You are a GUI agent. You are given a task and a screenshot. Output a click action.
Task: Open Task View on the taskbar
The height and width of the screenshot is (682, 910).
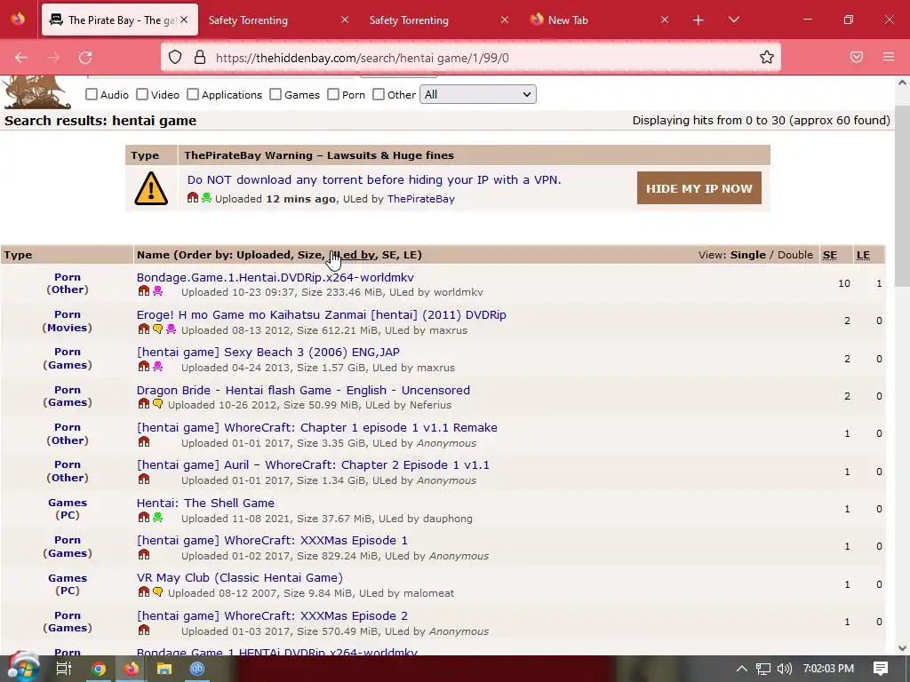pos(63,669)
